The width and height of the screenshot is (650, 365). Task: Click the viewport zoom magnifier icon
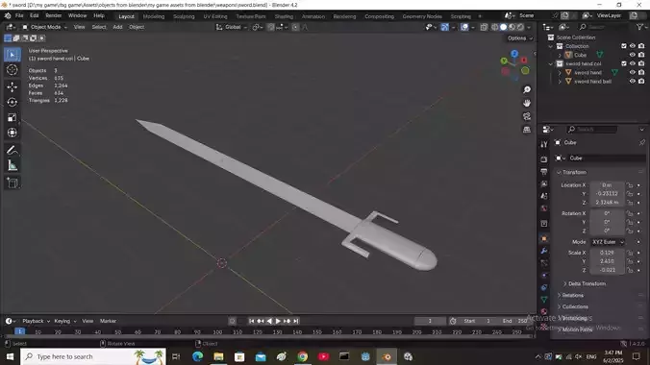[x=527, y=90]
